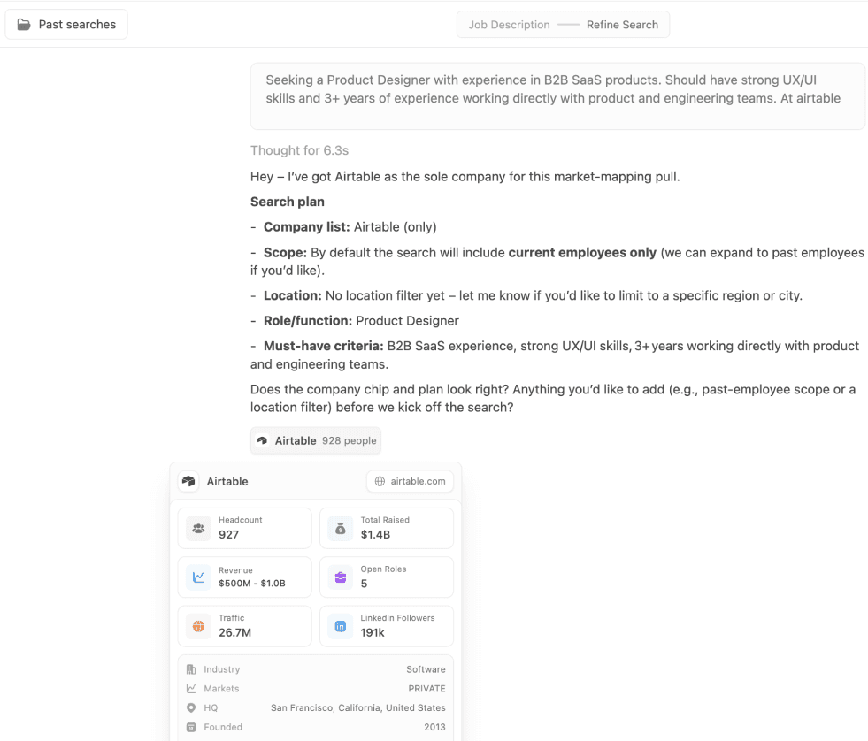Click the Founded calendar icon
The width and height of the screenshot is (868, 741).
(x=191, y=727)
